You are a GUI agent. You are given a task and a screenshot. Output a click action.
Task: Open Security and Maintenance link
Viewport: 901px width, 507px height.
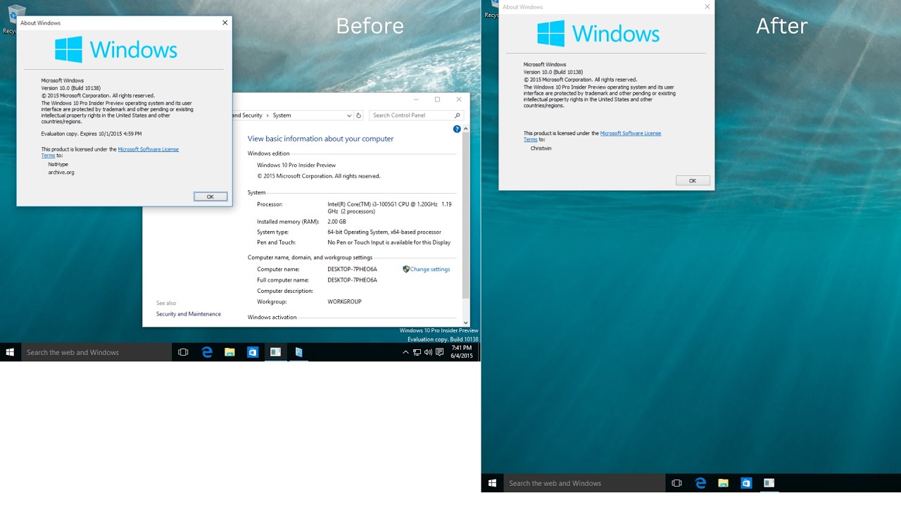click(189, 314)
